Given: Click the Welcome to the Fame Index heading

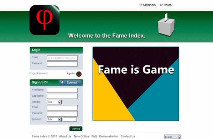Looking at the screenshot, I should point(107,36).
